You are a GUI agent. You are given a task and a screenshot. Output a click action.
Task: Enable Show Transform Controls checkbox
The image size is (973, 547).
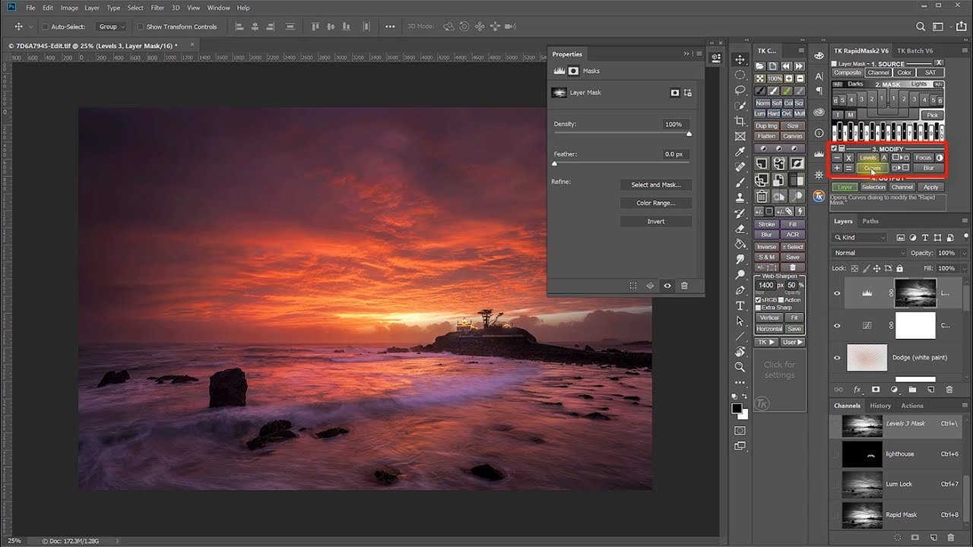pyautogui.click(x=140, y=27)
